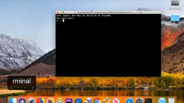
Task: Select the Macintosh HD desktop drive
Action: coord(175,5)
